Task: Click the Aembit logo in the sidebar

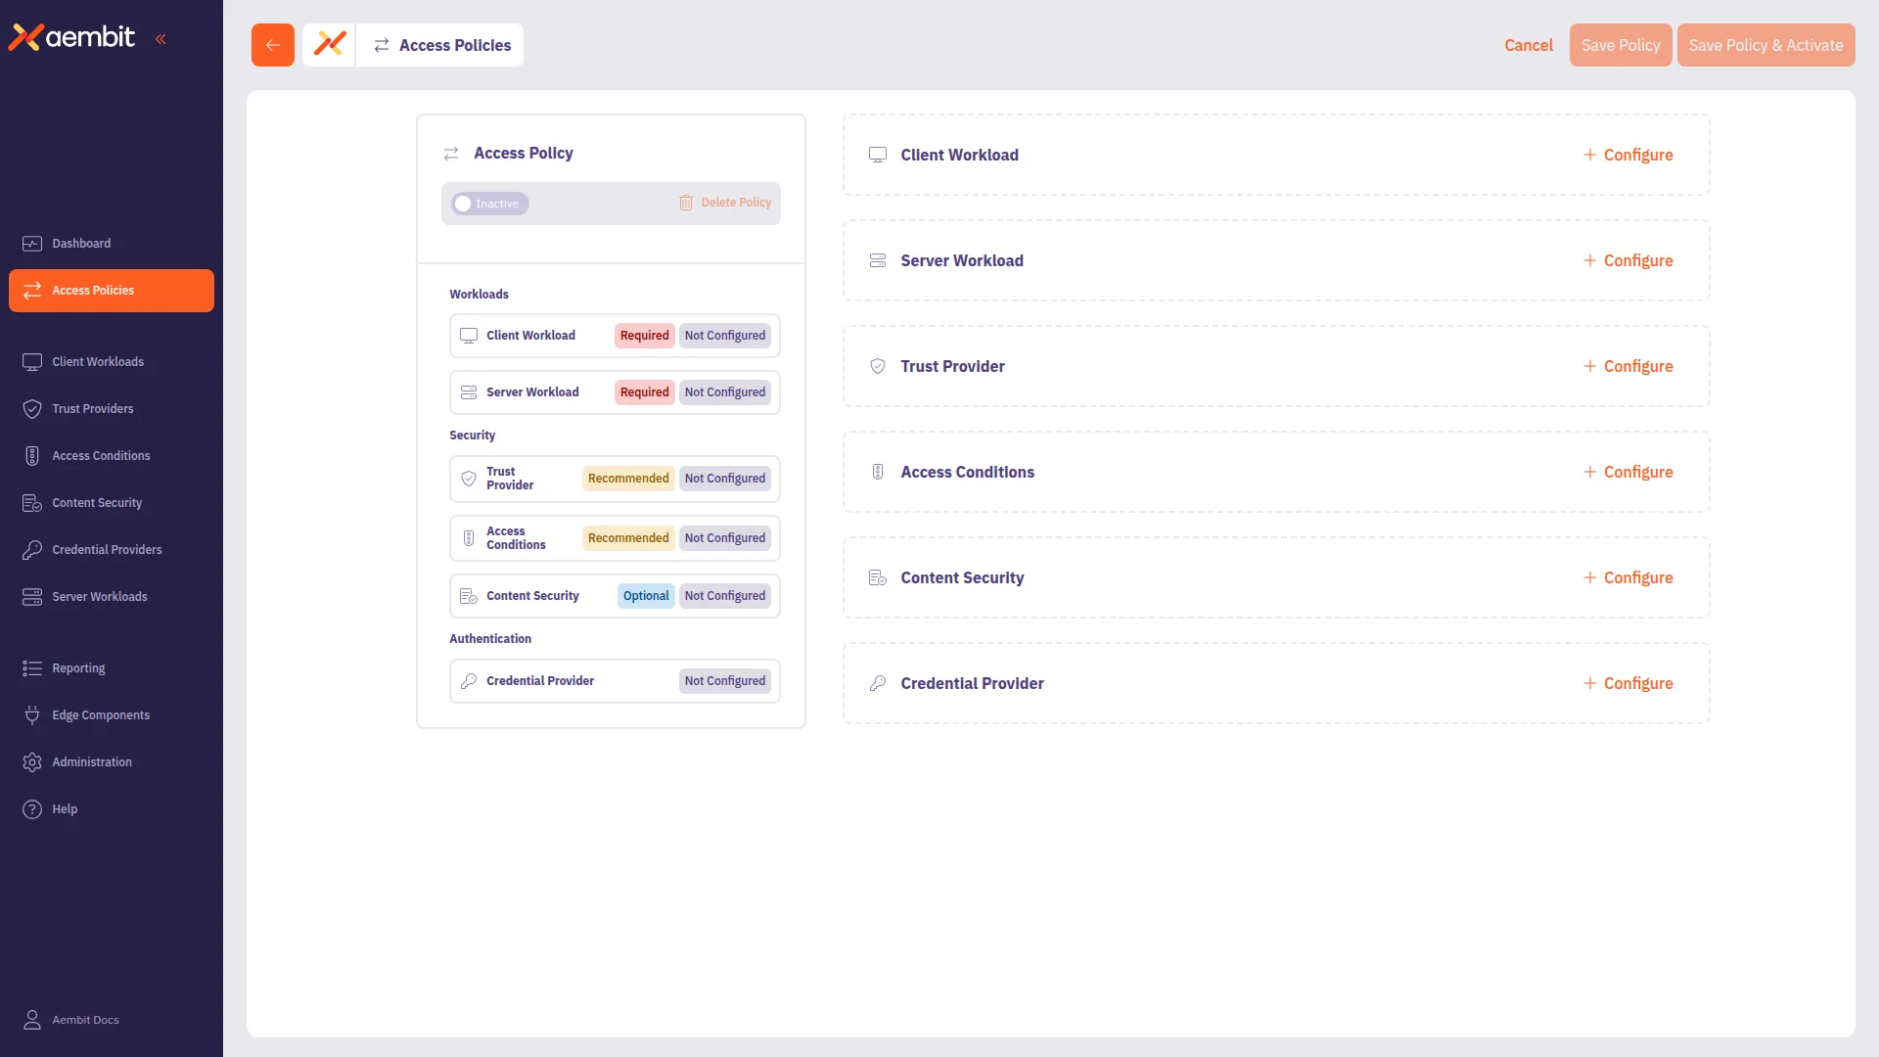Action: (72, 37)
